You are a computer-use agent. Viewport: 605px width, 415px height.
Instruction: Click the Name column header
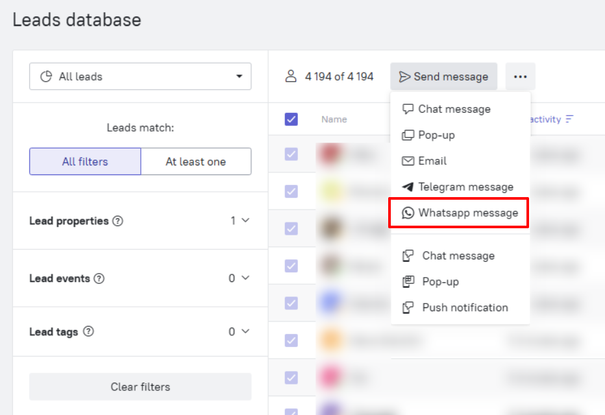tap(334, 119)
